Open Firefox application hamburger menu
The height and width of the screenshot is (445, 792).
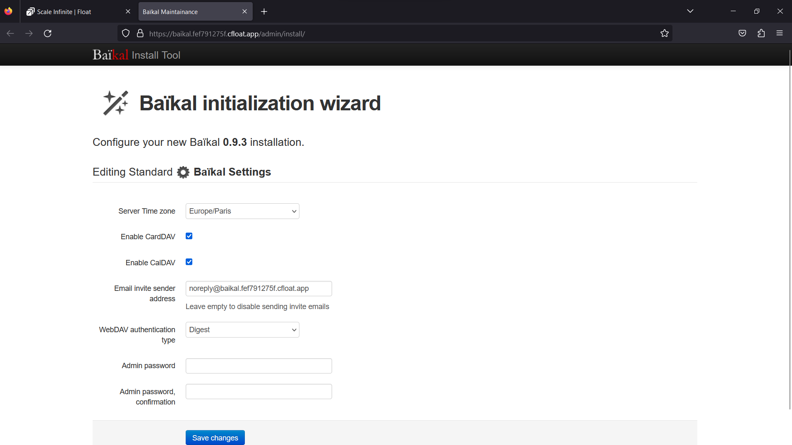(x=780, y=33)
